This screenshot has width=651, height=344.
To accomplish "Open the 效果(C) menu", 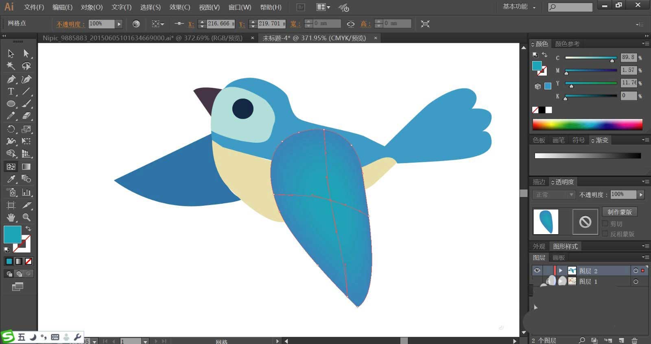I will pyautogui.click(x=179, y=7).
